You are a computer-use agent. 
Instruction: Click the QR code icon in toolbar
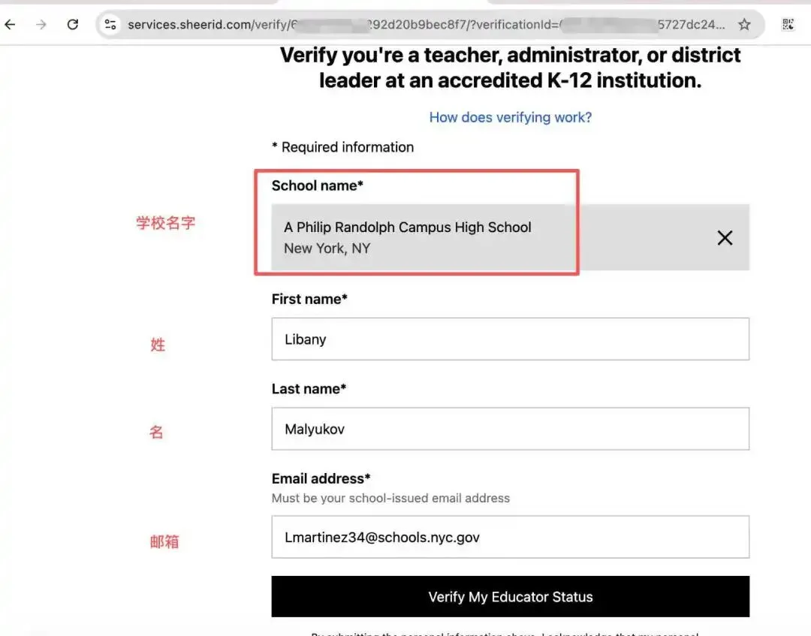pyautogui.click(x=788, y=25)
